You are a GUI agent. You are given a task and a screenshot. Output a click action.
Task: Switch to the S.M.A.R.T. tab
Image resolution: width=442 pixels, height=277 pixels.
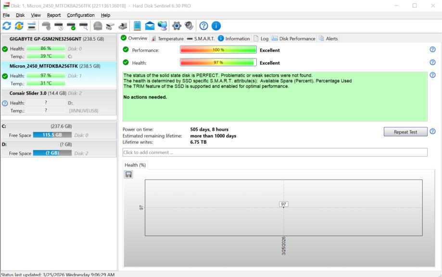201,38
